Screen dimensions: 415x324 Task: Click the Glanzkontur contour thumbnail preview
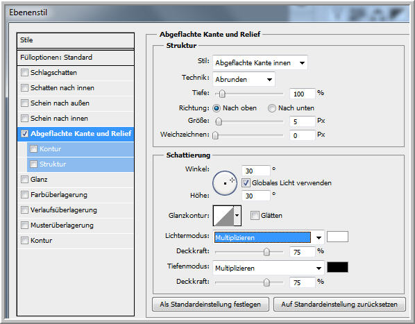tap(223, 216)
